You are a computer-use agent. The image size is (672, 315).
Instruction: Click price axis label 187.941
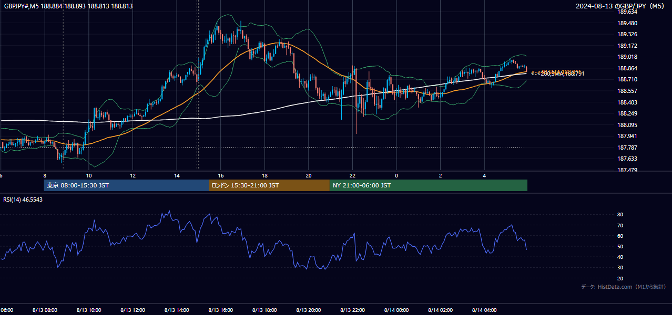pyautogui.click(x=627, y=136)
